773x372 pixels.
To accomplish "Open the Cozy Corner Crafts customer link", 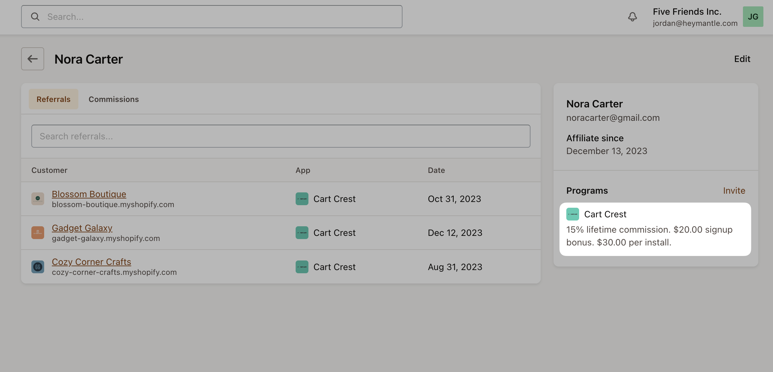I will [92, 262].
